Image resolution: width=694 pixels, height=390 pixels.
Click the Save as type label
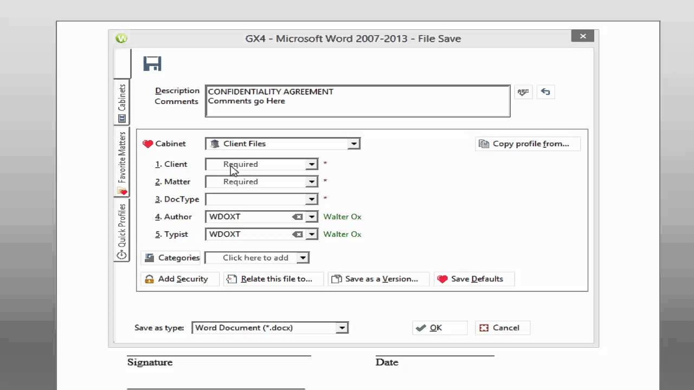159,328
